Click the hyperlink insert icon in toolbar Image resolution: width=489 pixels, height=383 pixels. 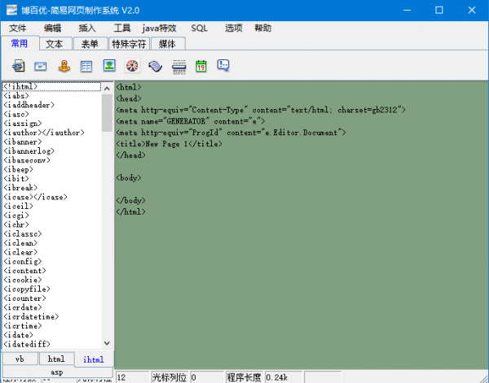coord(18,66)
